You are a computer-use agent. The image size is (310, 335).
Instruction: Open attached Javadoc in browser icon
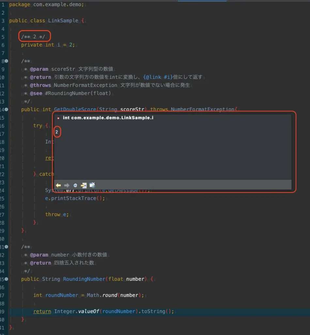click(x=92, y=185)
